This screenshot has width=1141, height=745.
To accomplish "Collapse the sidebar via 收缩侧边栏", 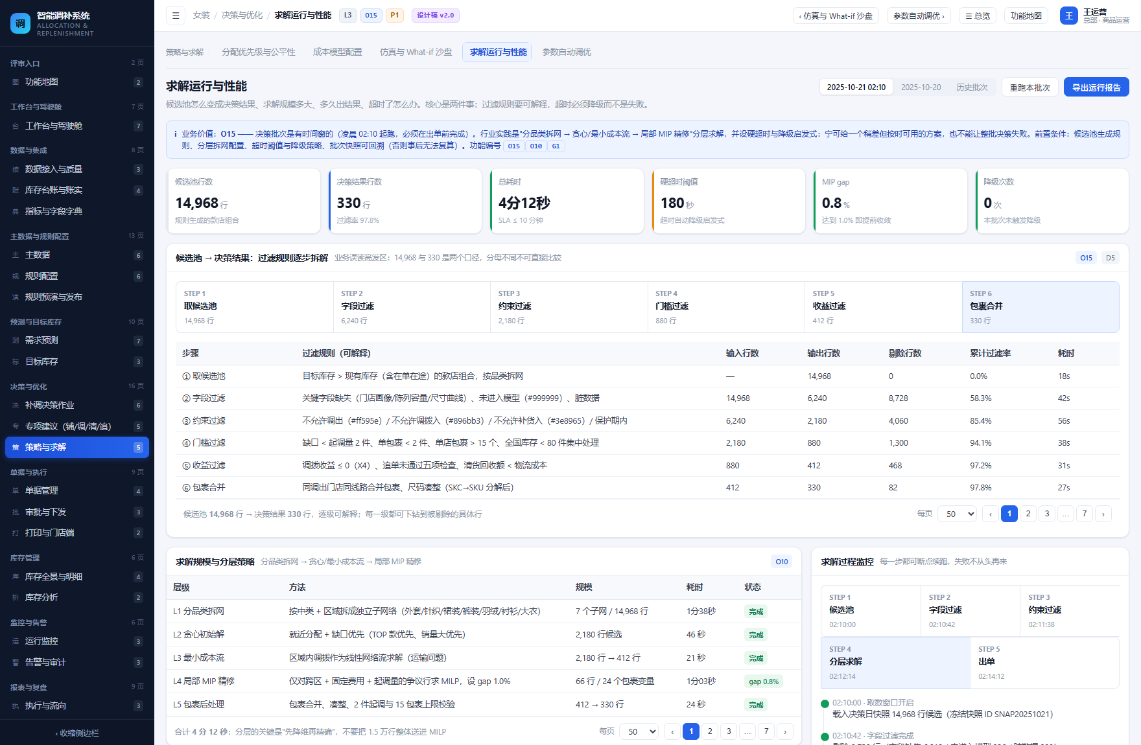I will pyautogui.click(x=77, y=733).
